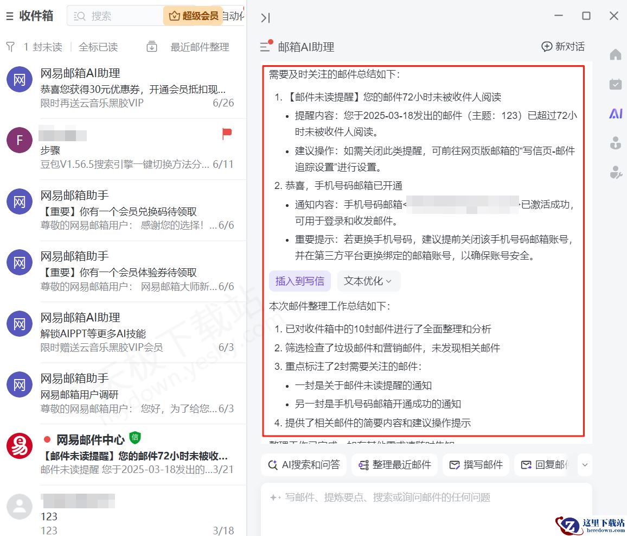The image size is (627, 536).
Task: Click the search box 搜索
Action: [116, 16]
